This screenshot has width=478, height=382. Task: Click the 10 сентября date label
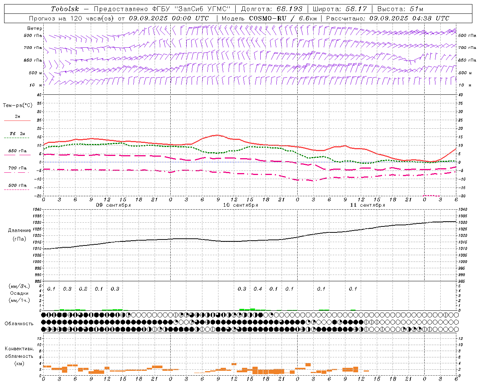240,205
